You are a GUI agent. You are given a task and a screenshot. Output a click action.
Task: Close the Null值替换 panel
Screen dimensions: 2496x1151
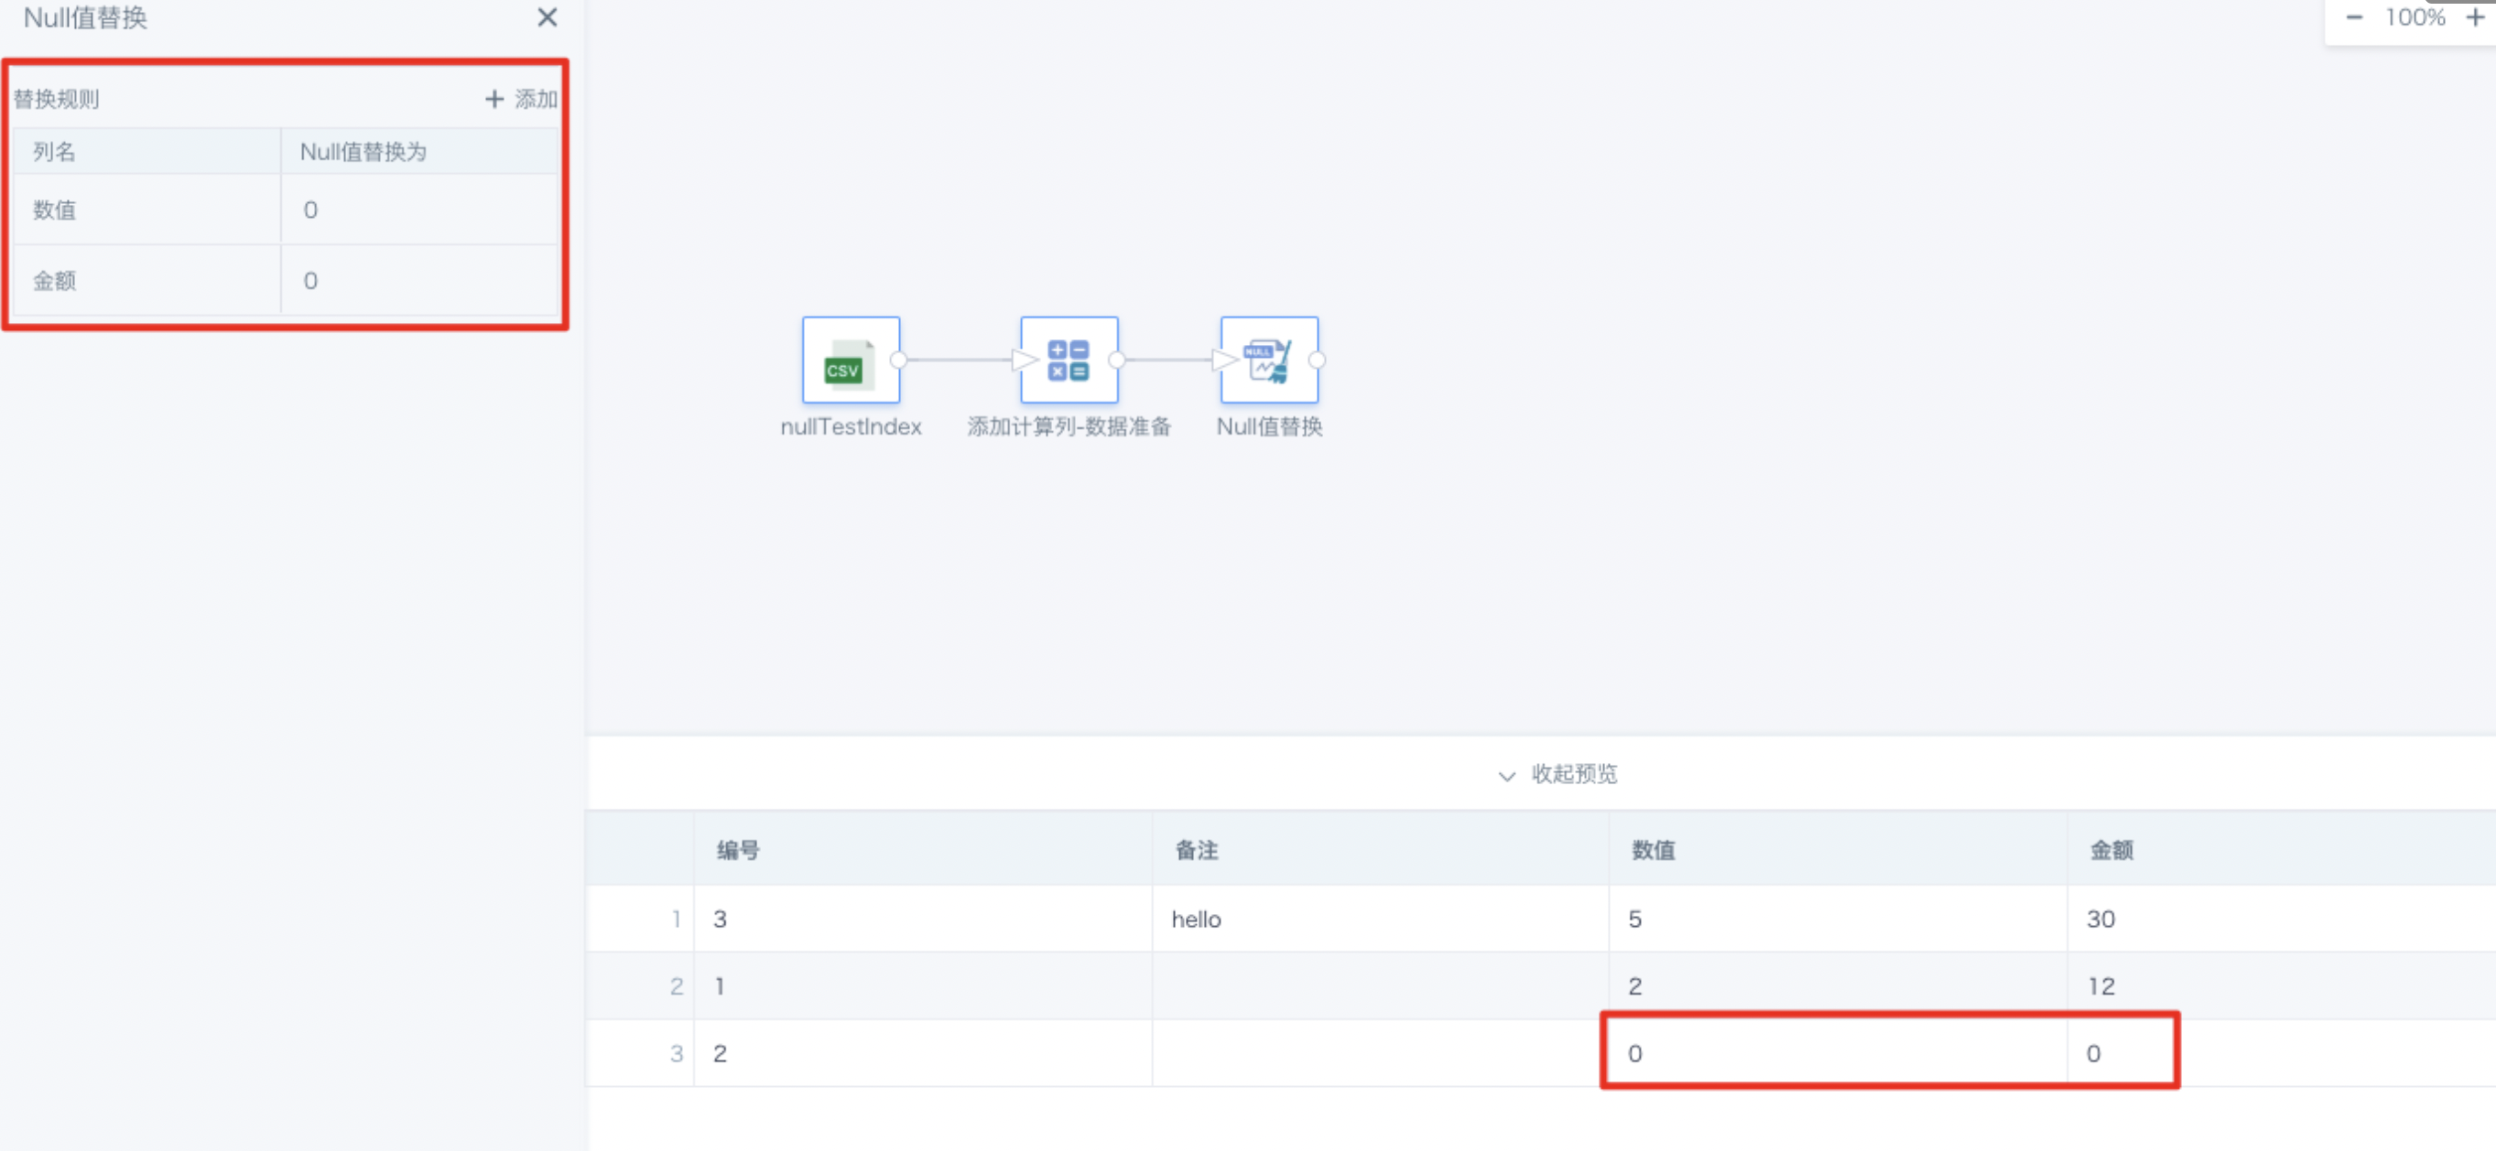click(547, 17)
